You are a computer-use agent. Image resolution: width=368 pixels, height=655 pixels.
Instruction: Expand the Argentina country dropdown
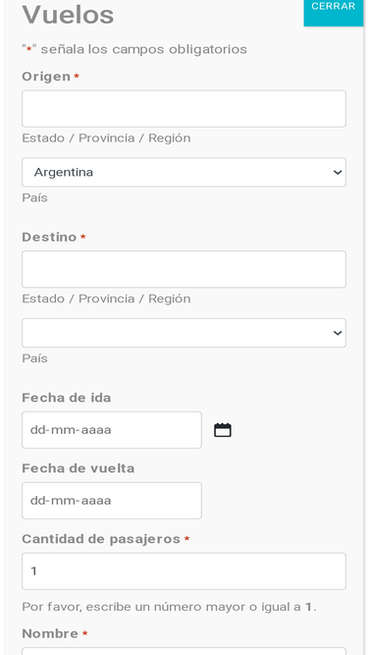[x=184, y=172]
